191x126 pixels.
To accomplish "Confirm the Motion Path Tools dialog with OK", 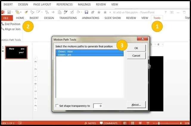I will [x=136, y=48].
